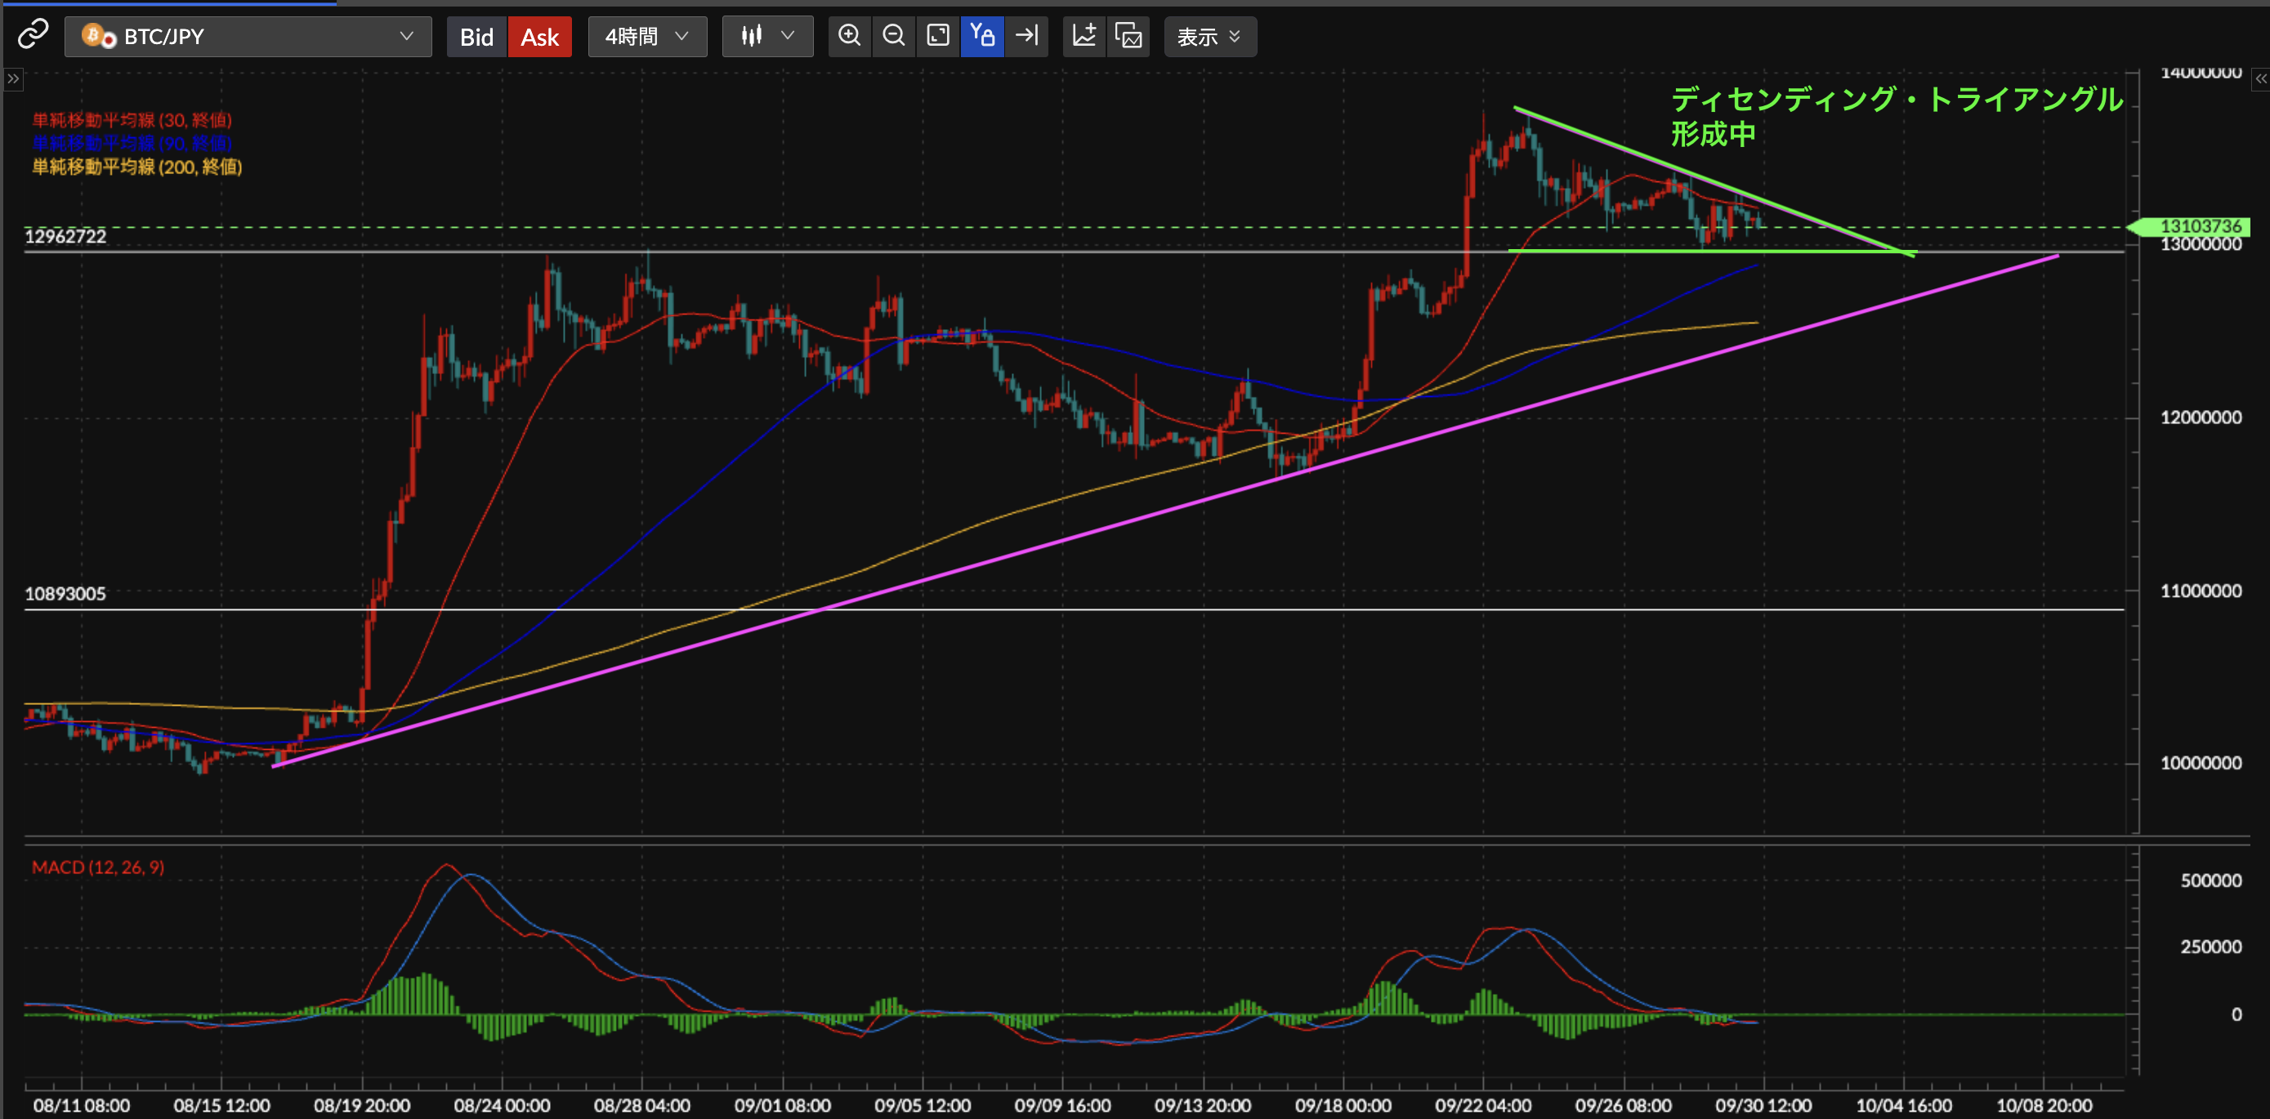Click the 09/05 12:00 time axis label

923,1105
